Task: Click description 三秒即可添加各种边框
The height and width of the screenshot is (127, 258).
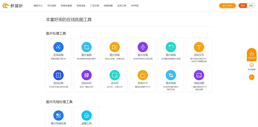Action: (x=58, y=87)
